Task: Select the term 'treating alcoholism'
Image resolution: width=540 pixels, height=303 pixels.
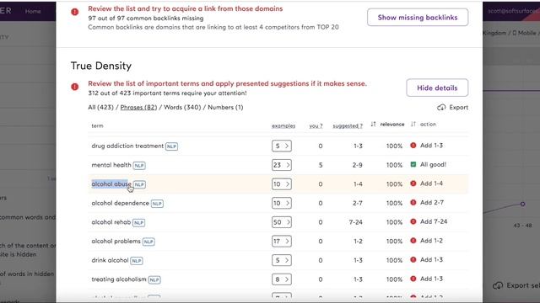Action: [119, 279]
